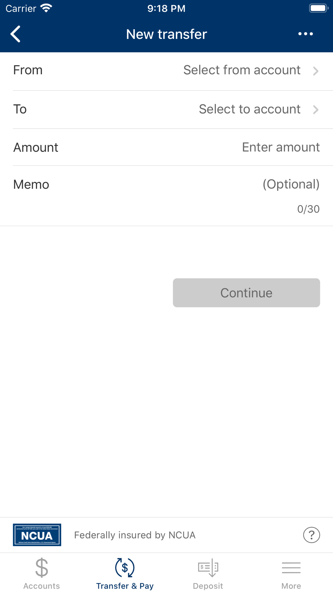The height and width of the screenshot is (592, 333).
Task: Go back using the header arrow
Action: coord(15,34)
